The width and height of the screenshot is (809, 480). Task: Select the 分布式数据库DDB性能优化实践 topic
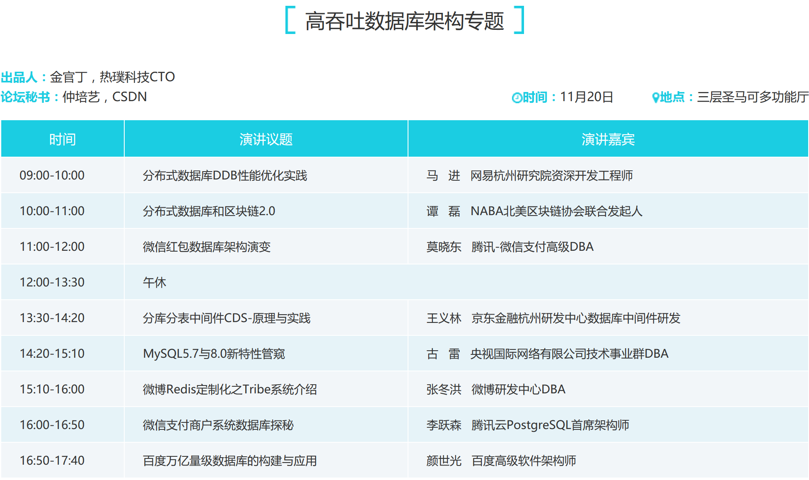click(225, 176)
